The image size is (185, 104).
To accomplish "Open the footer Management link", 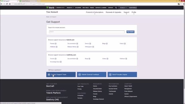I will (x=128, y=89).
